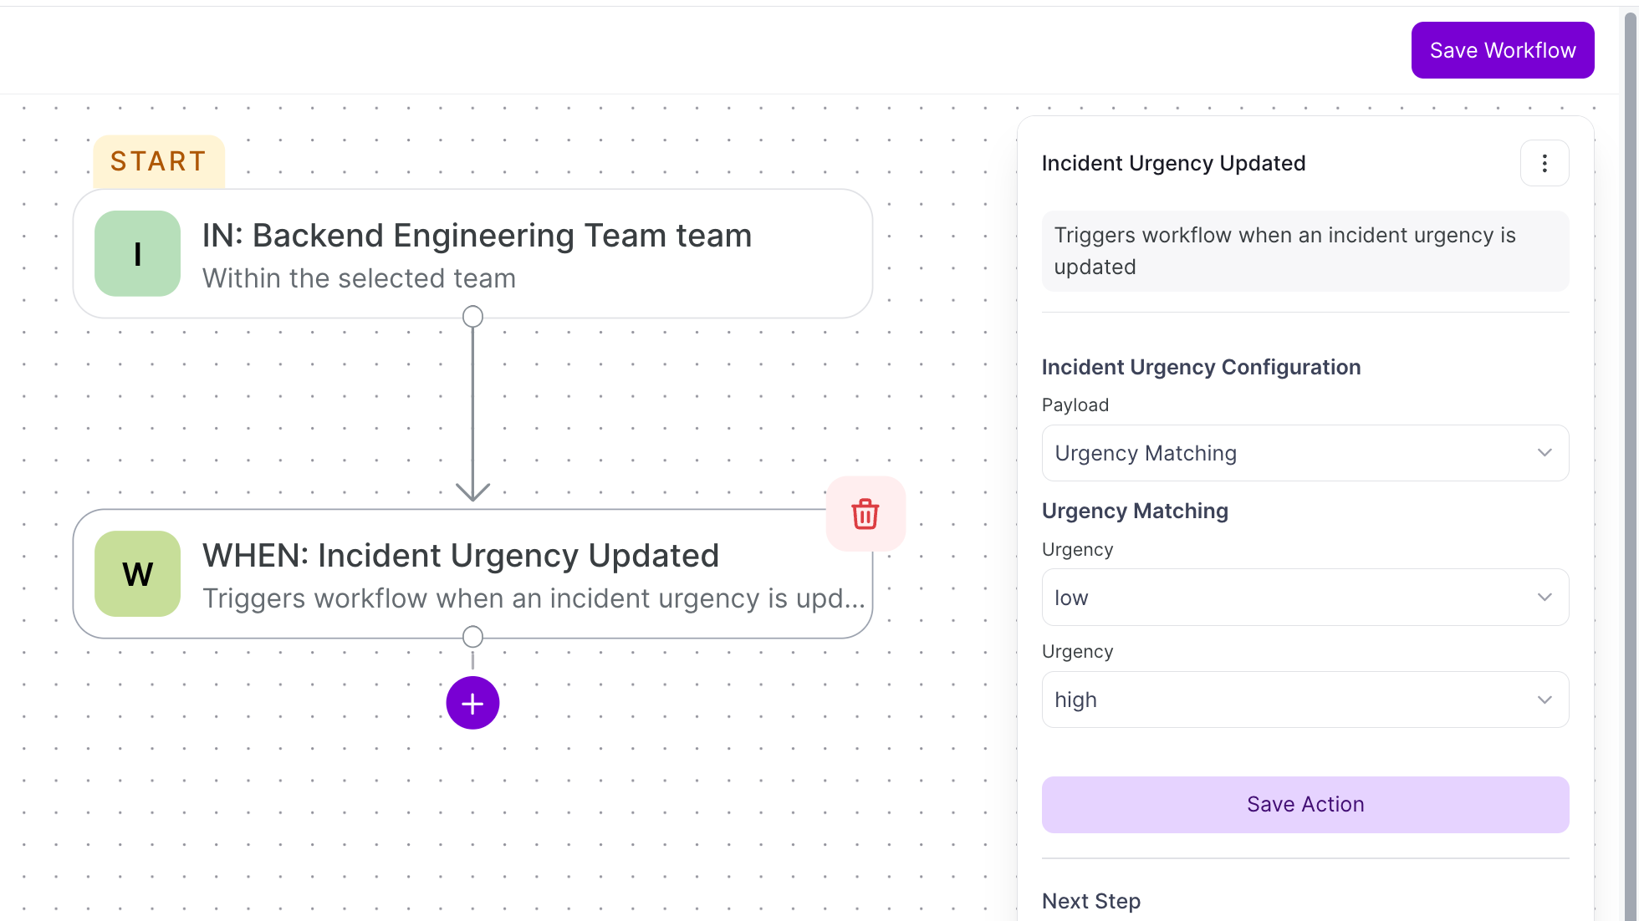Open three-dot menu in Incident Urgency panel
This screenshot has width=1639, height=921.
point(1545,163)
